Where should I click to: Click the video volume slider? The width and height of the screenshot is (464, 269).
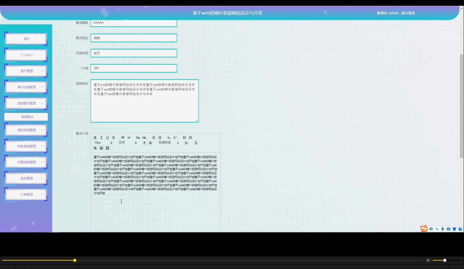pos(446,260)
